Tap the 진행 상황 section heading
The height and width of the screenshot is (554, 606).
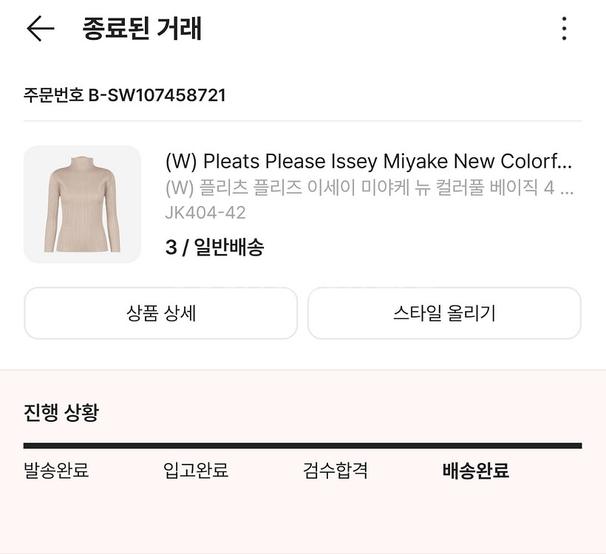point(61,412)
